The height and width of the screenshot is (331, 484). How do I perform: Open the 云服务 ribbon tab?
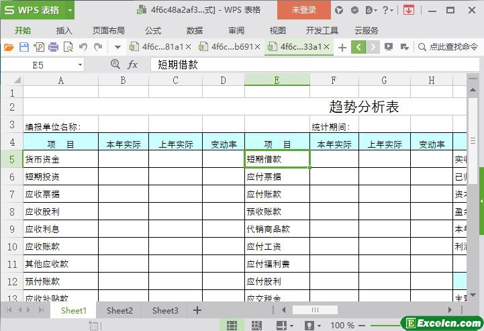point(367,31)
